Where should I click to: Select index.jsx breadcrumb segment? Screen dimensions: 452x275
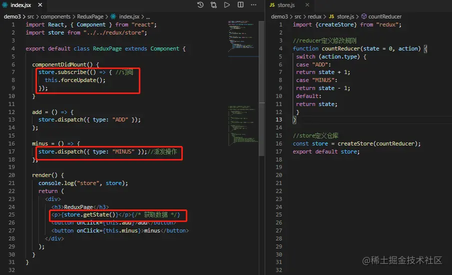click(x=129, y=16)
